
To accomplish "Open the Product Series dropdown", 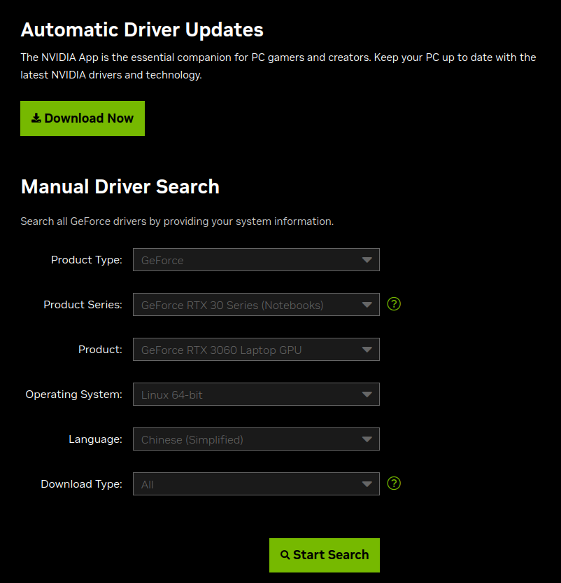I will 256,305.
